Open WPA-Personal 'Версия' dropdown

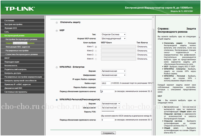(113, 104)
